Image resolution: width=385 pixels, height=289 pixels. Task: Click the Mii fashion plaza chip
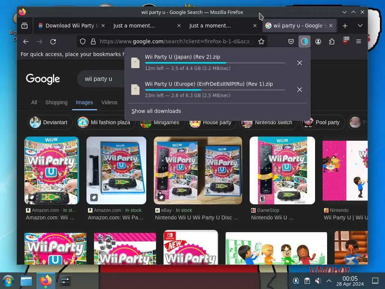105,122
